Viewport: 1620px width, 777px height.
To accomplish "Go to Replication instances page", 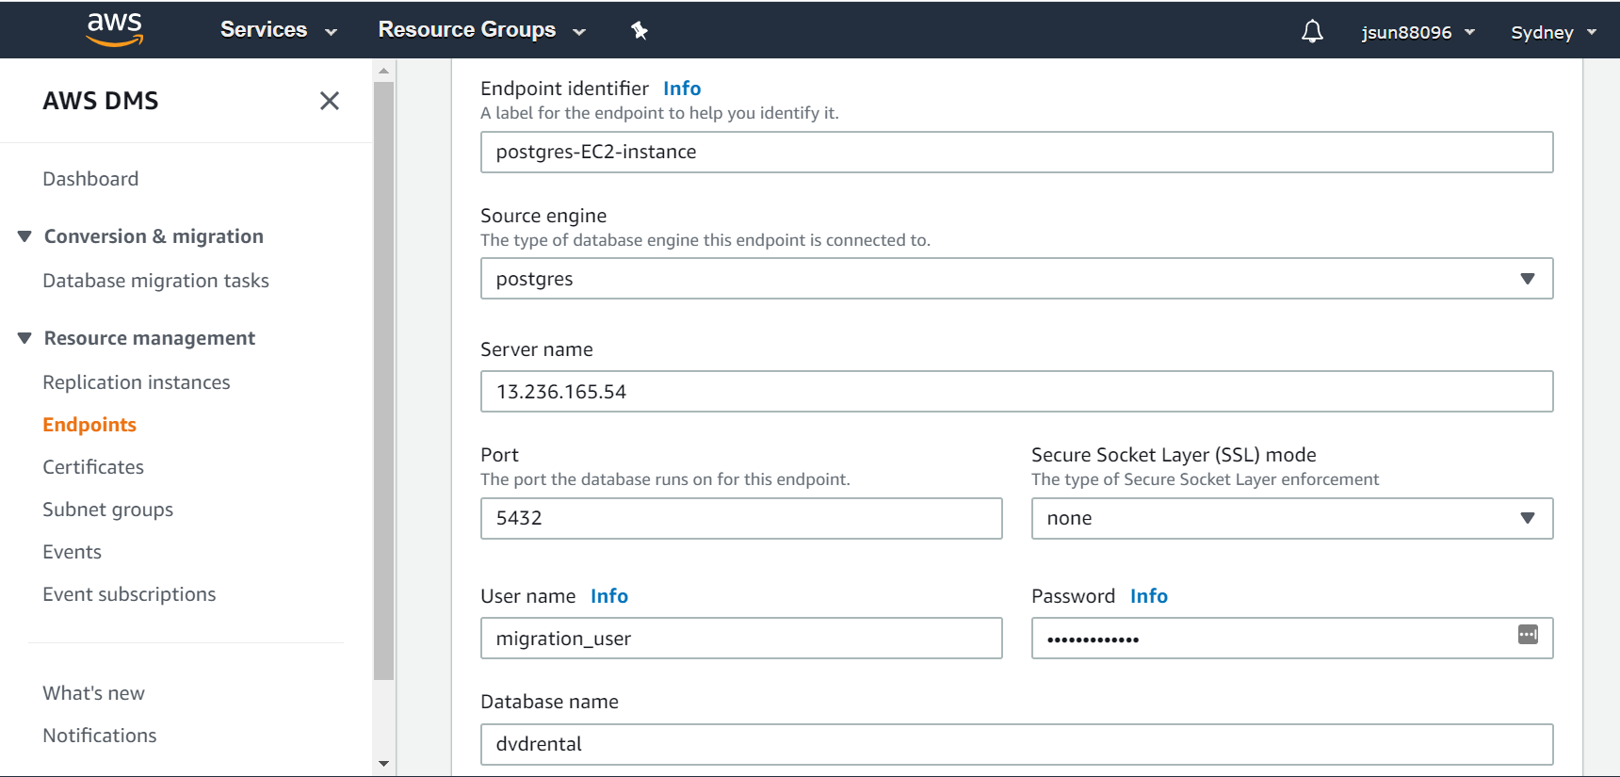I will tap(137, 382).
